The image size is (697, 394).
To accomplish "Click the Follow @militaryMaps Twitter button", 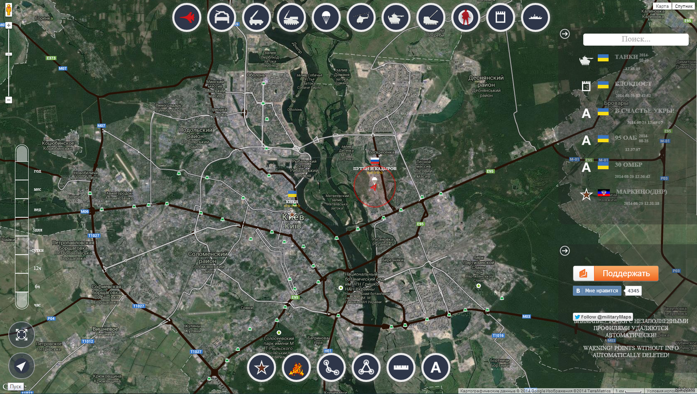I will (x=603, y=317).
